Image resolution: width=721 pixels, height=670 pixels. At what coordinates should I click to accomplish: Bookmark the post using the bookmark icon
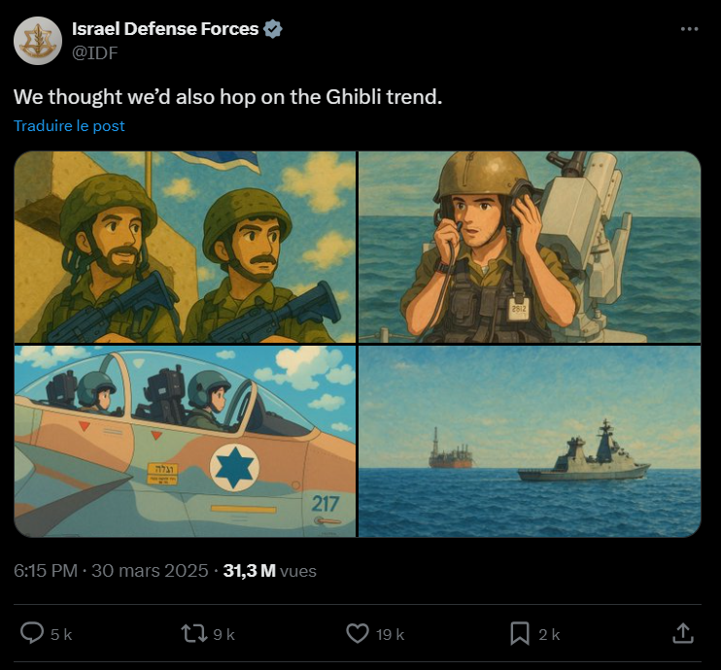pyautogui.click(x=520, y=633)
